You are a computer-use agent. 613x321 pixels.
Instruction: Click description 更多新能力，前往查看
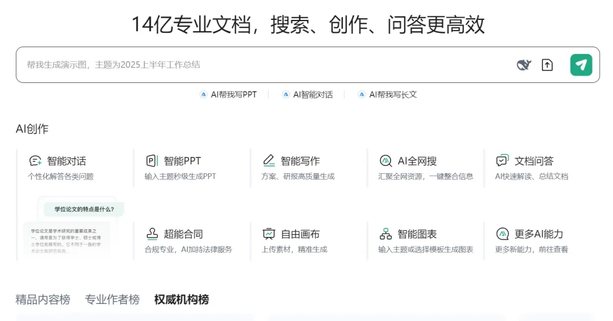coord(531,249)
